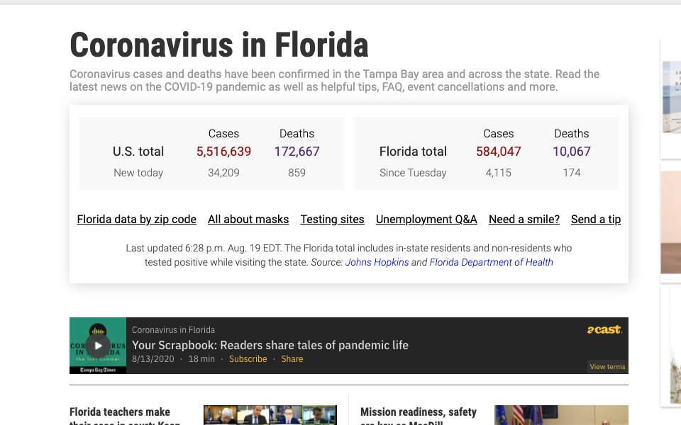This screenshot has width=681, height=425.
Task: Click the Acast logo on the podcast player
Action: point(604,329)
